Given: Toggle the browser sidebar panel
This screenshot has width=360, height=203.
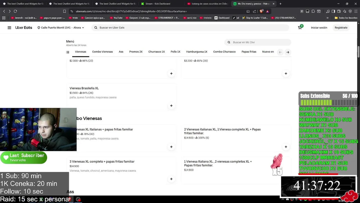Looking at the screenshot, I should tap(333, 11).
